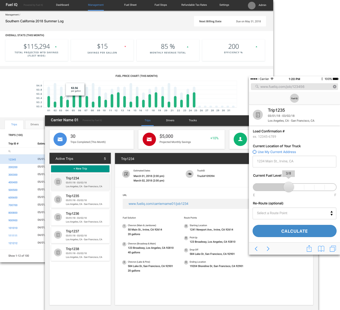Open the Select a Route Point dropdown
Viewport: 340px width, 310px height.
(294, 213)
